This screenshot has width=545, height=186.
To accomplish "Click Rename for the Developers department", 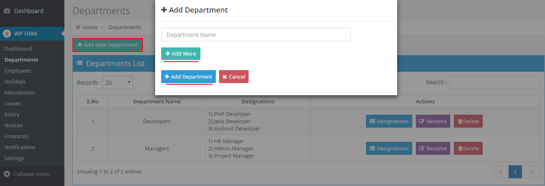I will point(433,121).
